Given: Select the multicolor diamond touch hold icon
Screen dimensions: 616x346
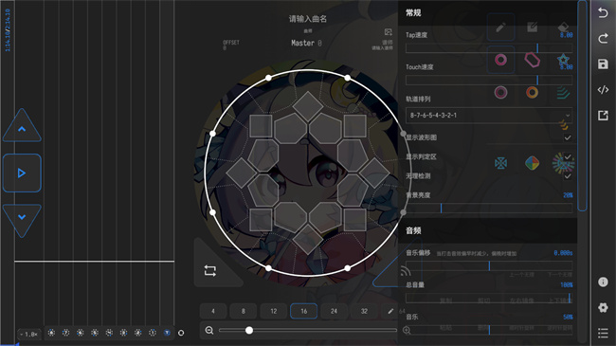Looking at the screenshot, I should tap(532, 163).
